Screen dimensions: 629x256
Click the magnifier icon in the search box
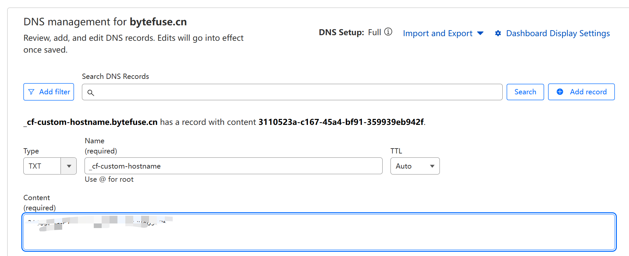91,93
